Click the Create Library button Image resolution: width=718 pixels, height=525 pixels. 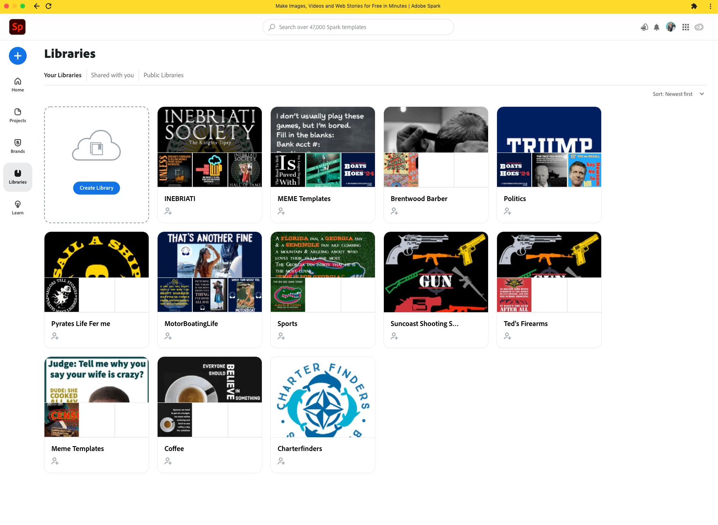[x=97, y=188]
